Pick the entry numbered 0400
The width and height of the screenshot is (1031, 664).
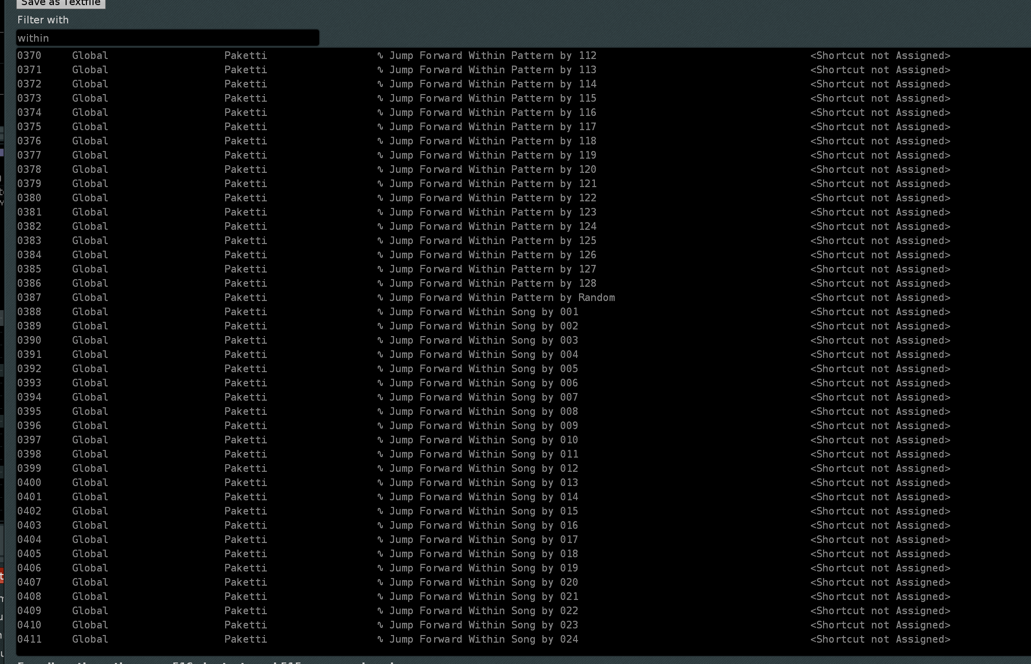point(29,482)
